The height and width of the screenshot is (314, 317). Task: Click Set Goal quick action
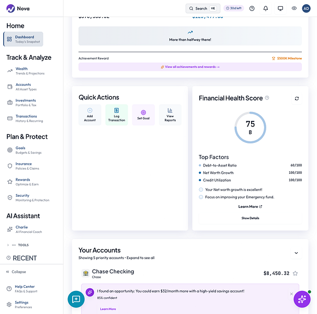pyautogui.click(x=143, y=115)
